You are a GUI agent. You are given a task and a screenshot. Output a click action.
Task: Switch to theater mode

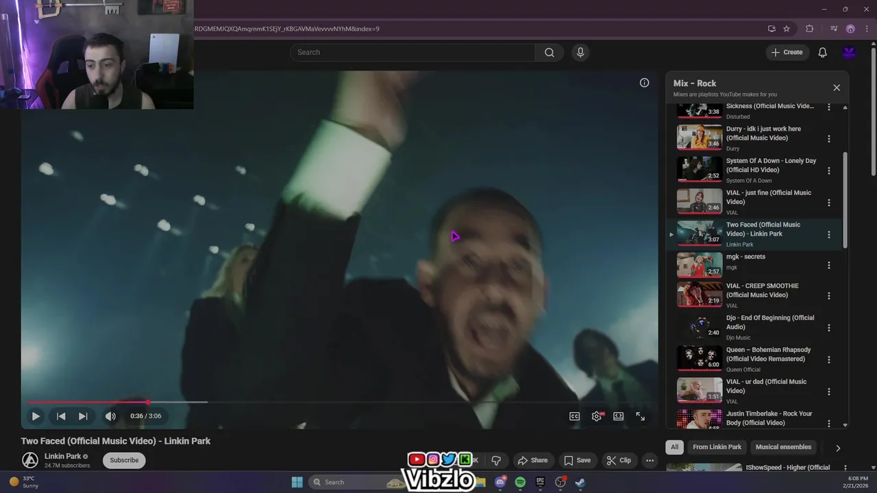coord(619,416)
